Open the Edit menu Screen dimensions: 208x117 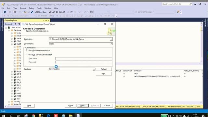(x=9, y=8)
